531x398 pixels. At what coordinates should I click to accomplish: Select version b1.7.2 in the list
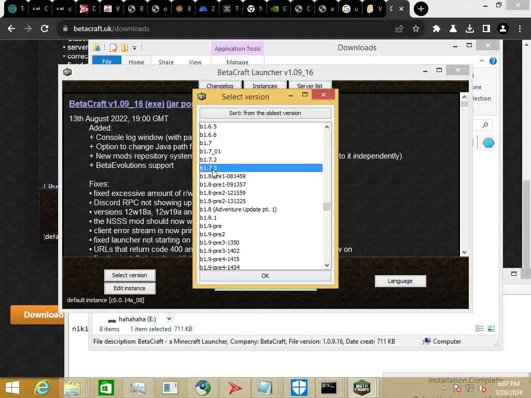click(261, 160)
